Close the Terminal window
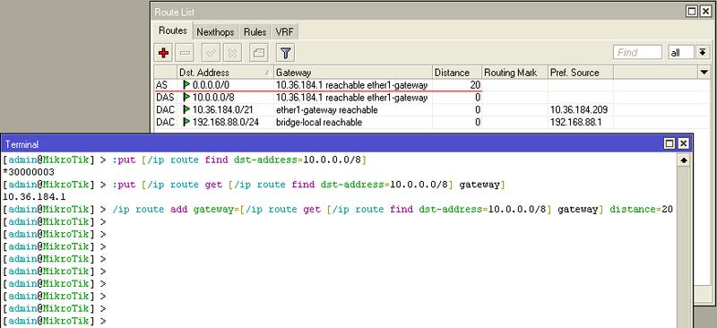This screenshot has height=328, width=717. [683, 143]
